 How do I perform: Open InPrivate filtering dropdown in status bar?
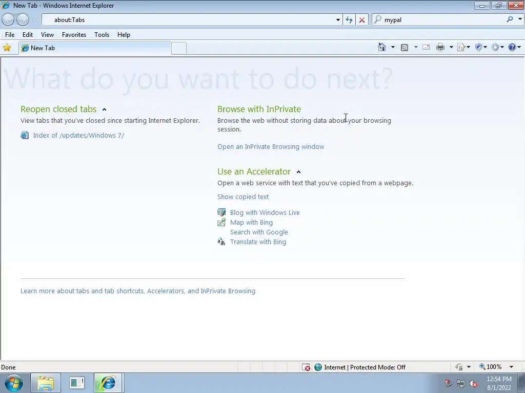pyautogui.click(x=469, y=367)
